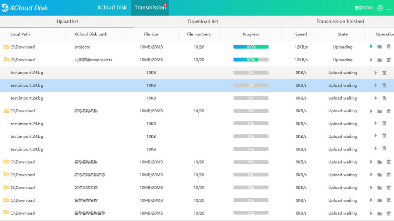Image resolution: width=394 pixels, height=221 pixels.
Task: Delete the first test.import.24.bg upload
Action: 384,72
